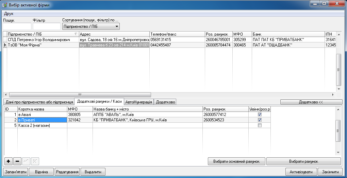Click the app icon in title bar
The height and width of the screenshot is (178, 347).
coord(4,5)
